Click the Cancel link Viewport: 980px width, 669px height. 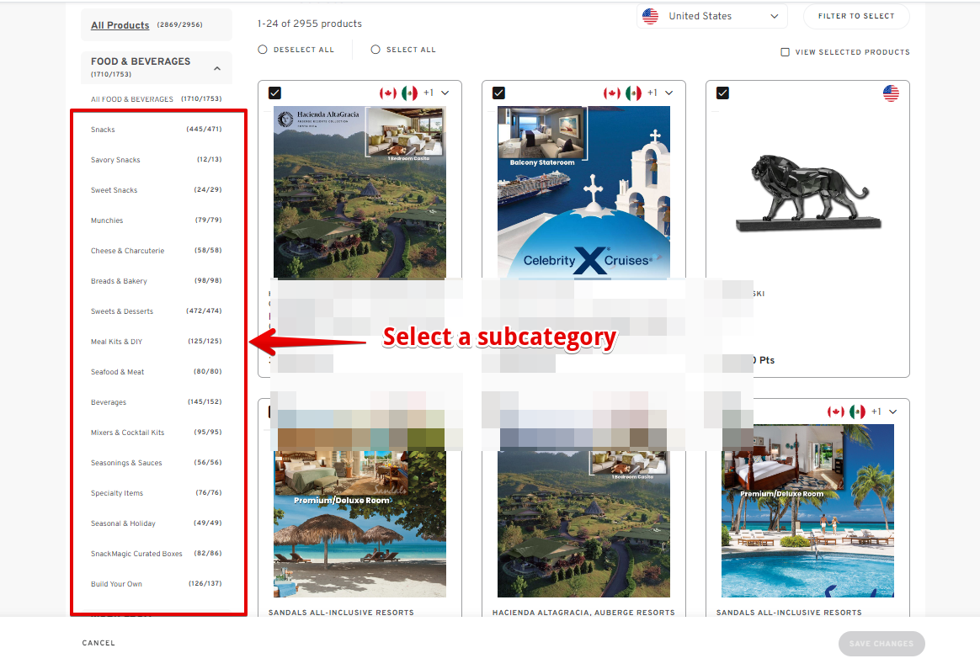(99, 643)
